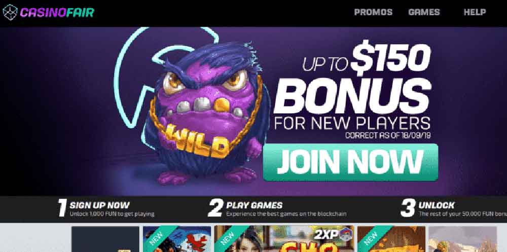The width and height of the screenshot is (507, 252).
Task: Open the NEW game thumbnail with red bird
Action: coord(177,239)
